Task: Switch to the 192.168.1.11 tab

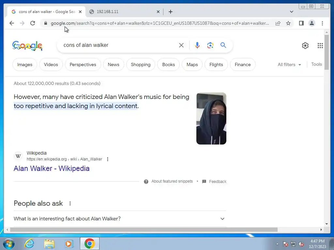Action: tap(124, 12)
